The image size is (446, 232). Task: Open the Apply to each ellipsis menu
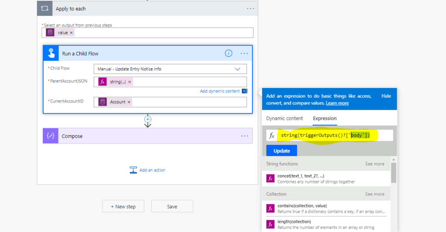tap(250, 9)
